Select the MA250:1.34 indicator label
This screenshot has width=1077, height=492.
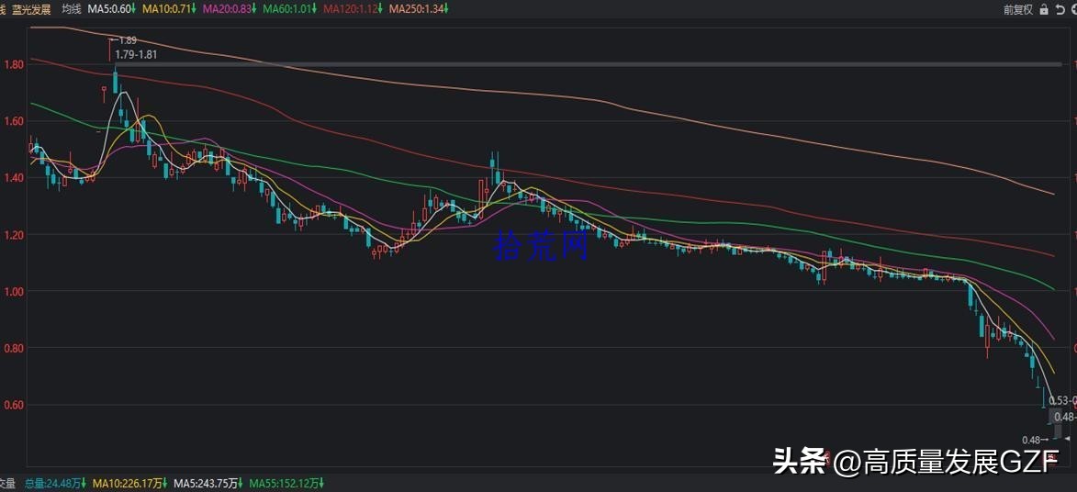(418, 9)
